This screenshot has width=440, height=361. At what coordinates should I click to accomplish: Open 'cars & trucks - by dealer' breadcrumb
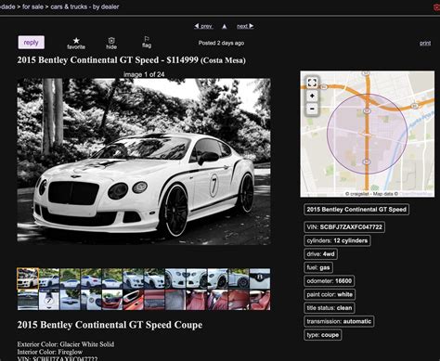(84, 6)
